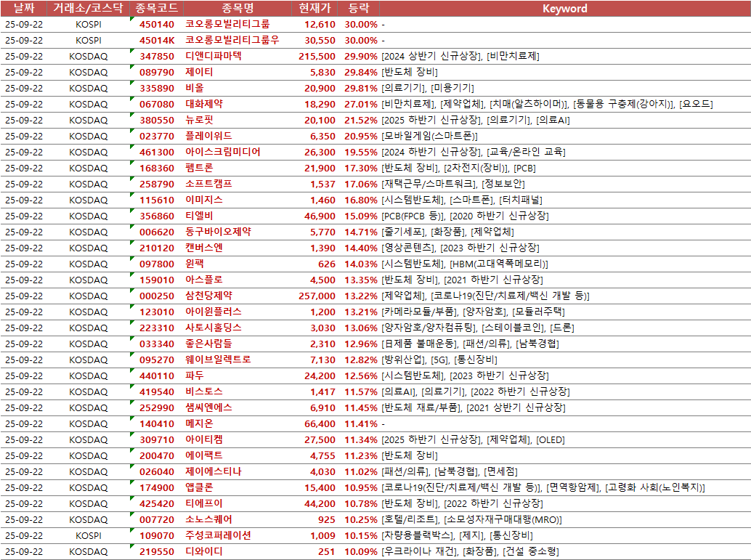Select stock name 펨트론

point(199,168)
